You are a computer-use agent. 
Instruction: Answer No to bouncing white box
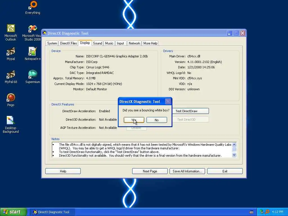point(157,120)
